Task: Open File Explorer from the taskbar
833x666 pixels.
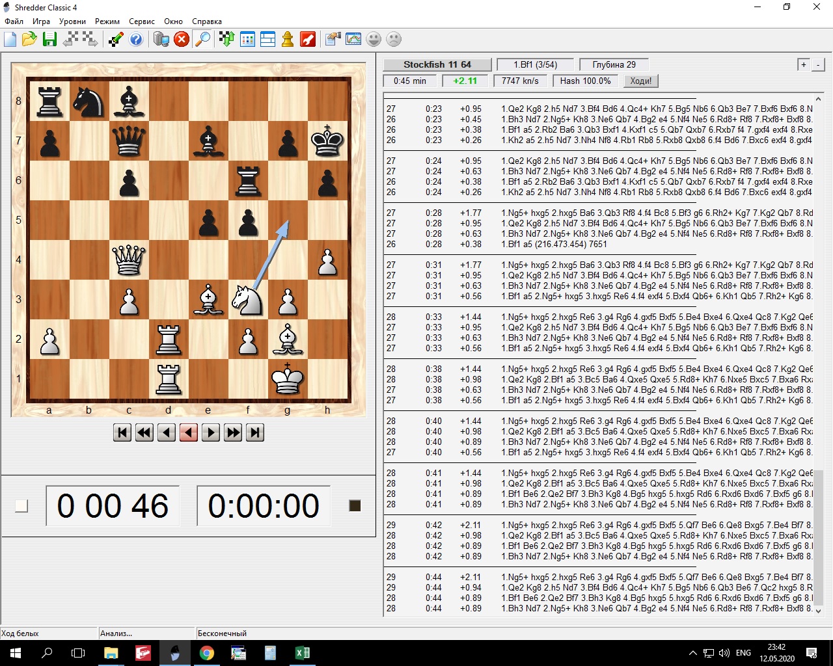Action: (x=111, y=653)
